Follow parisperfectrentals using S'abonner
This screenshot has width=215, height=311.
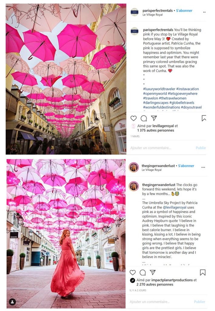[x=184, y=11]
